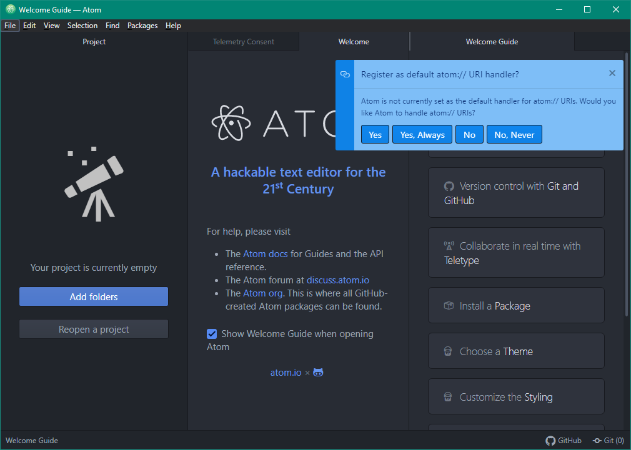Open the Help menu
The height and width of the screenshot is (450, 631).
(174, 26)
